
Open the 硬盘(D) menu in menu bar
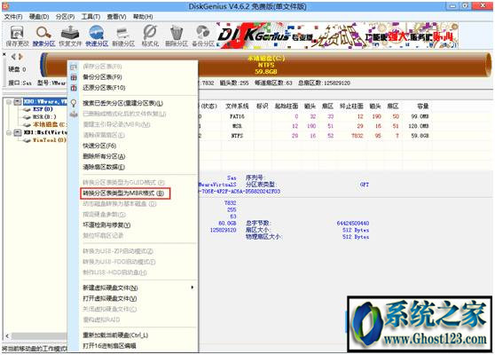coord(39,17)
